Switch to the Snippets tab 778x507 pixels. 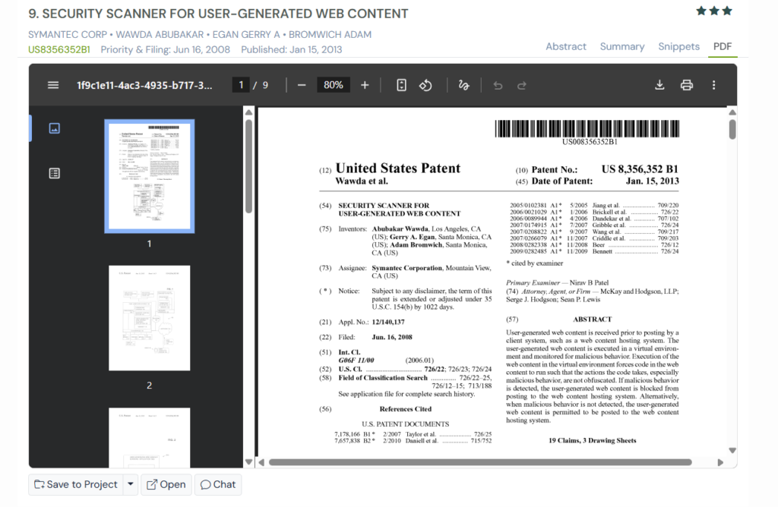(x=678, y=46)
